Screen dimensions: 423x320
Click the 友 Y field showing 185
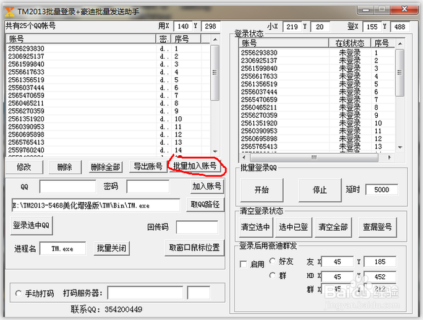(380, 262)
